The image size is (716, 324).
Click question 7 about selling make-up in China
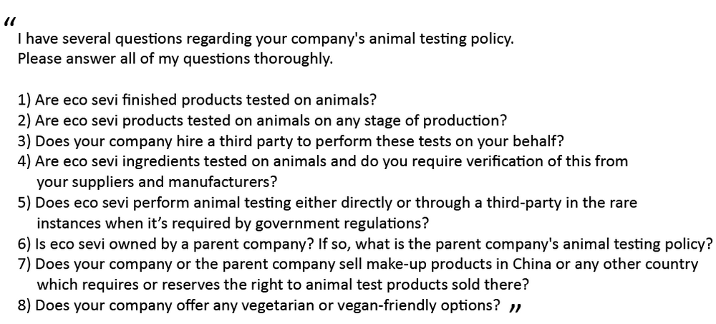point(358,264)
